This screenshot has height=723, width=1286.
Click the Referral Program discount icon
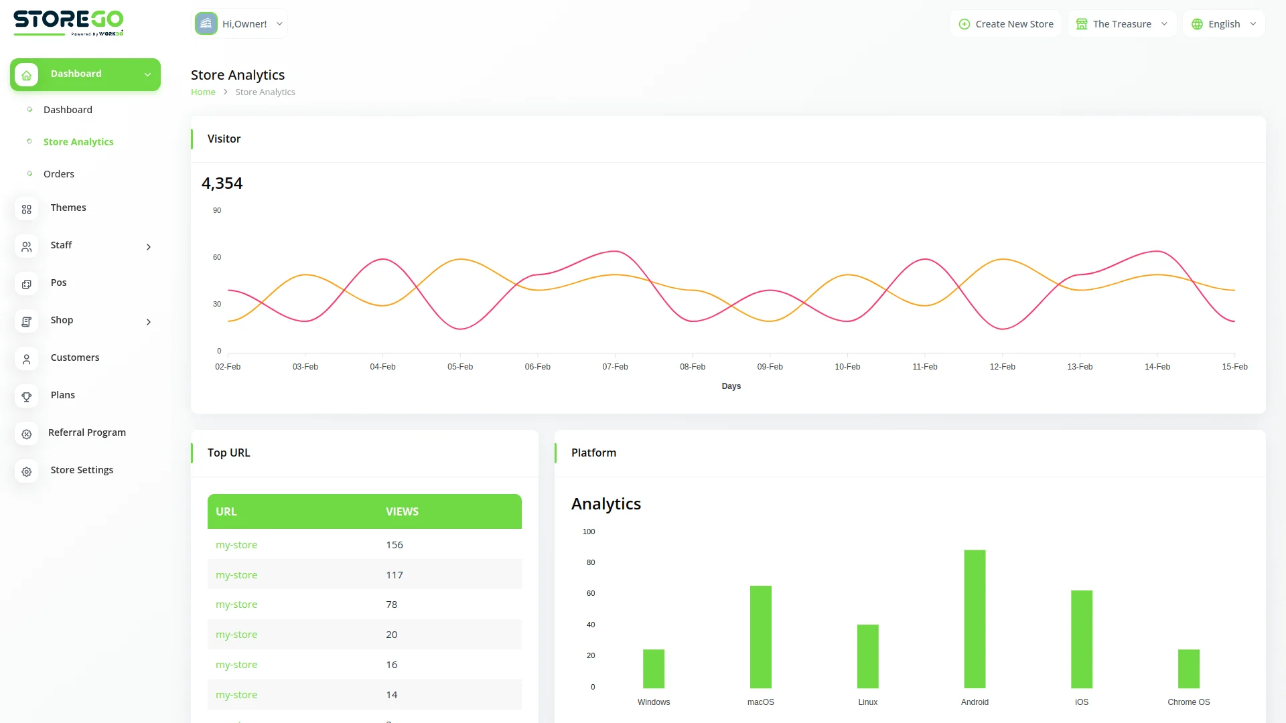click(x=26, y=434)
